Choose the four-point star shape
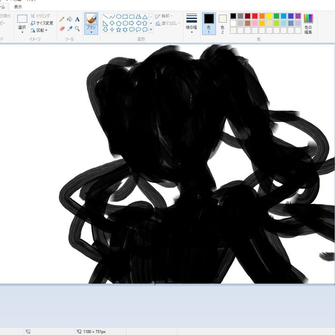 pyautogui.click(x=112, y=30)
